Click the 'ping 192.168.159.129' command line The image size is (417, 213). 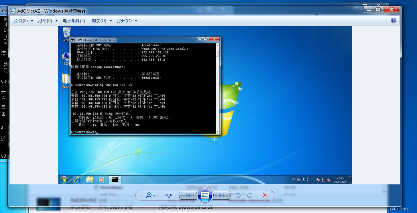pyautogui.click(x=102, y=85)
